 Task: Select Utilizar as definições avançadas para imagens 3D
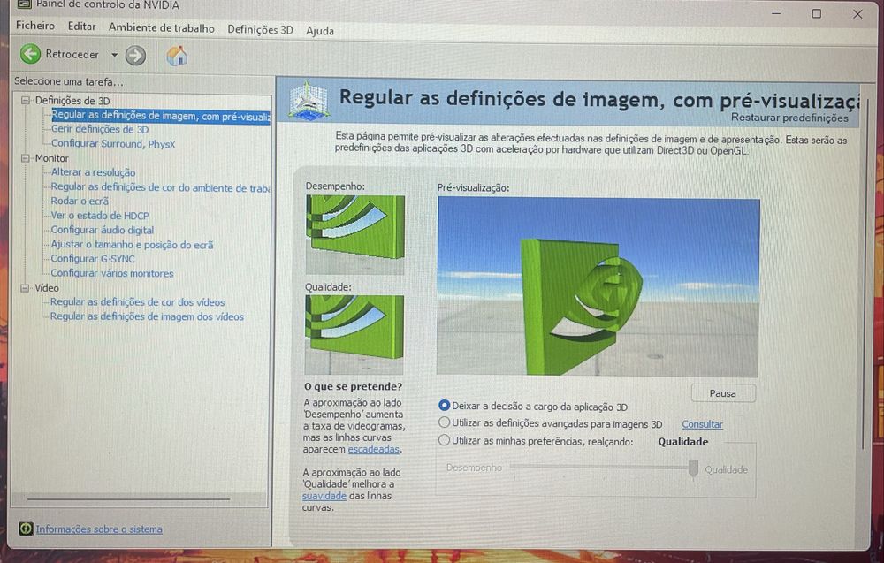click(x=444, y=422)
